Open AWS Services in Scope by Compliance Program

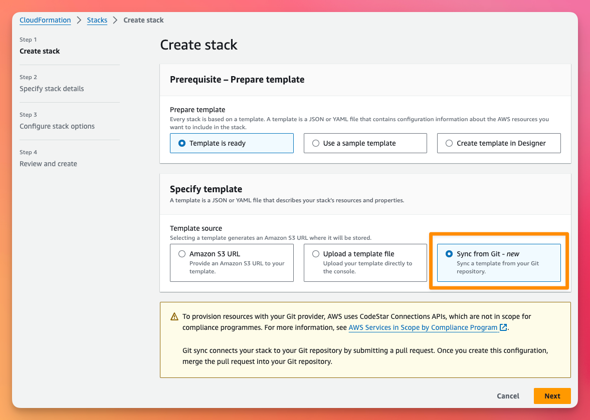pos(423,327)
